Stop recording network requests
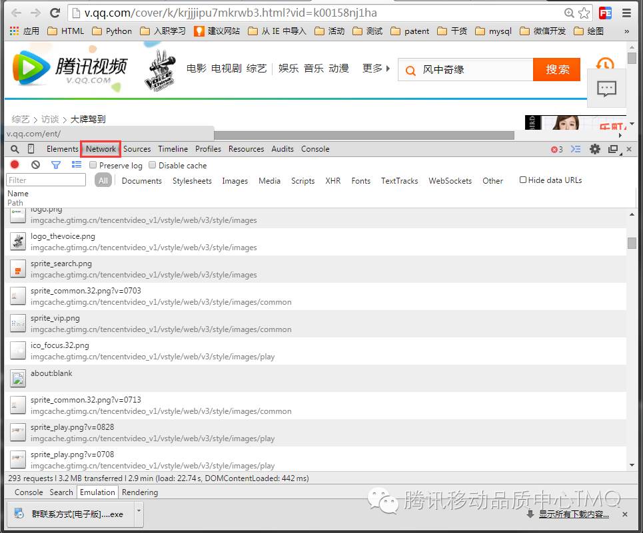Screen dimensions: 643x533 coord(15,165)
